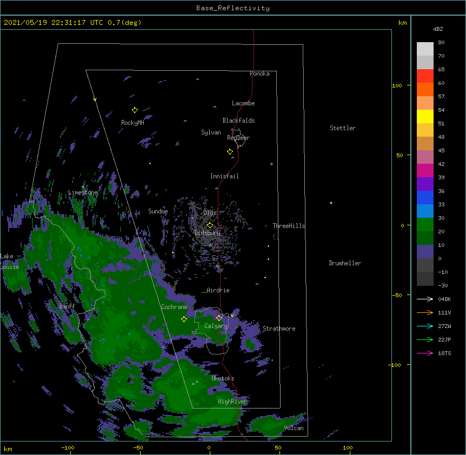Click the Sundre city label
The image size is (466, 455).
click(x=158, y=211)
